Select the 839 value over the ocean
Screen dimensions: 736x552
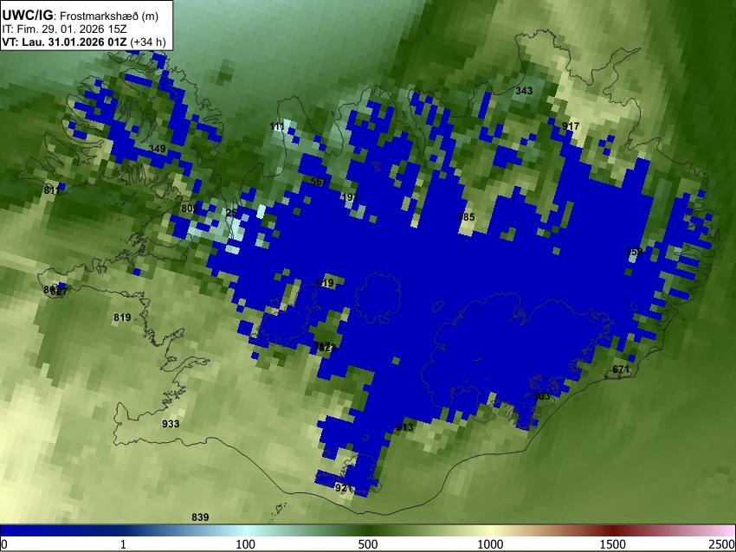tap(200, 517)
